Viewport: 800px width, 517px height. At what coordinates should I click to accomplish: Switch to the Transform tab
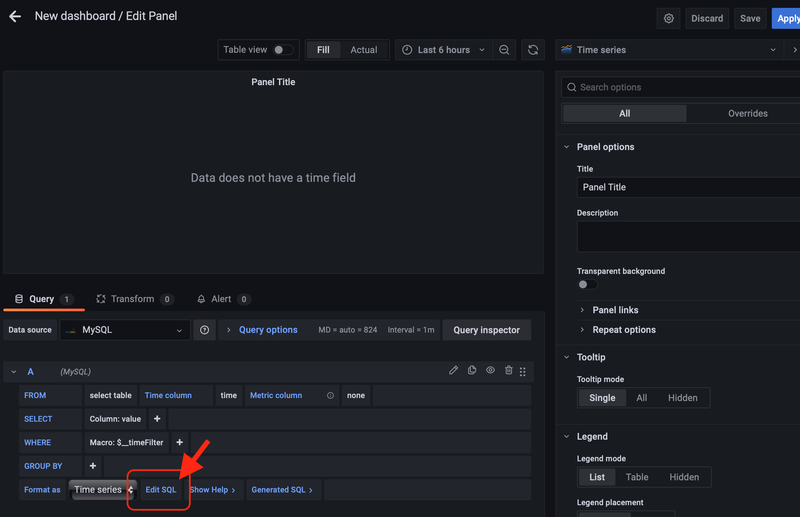pos(132,299)
